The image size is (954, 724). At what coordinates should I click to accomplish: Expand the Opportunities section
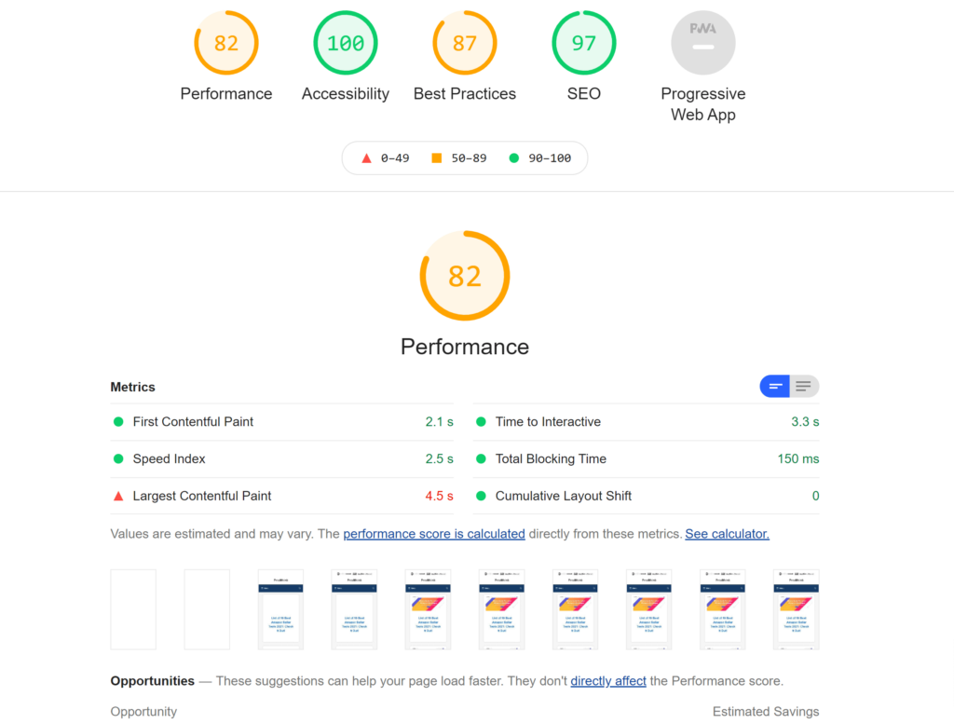click(x=152, y=680)
